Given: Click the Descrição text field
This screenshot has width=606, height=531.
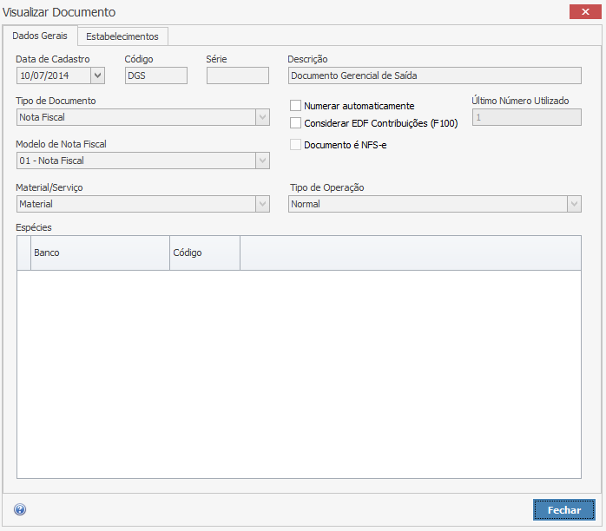Looking at the screenshot, I should [434, 75].
